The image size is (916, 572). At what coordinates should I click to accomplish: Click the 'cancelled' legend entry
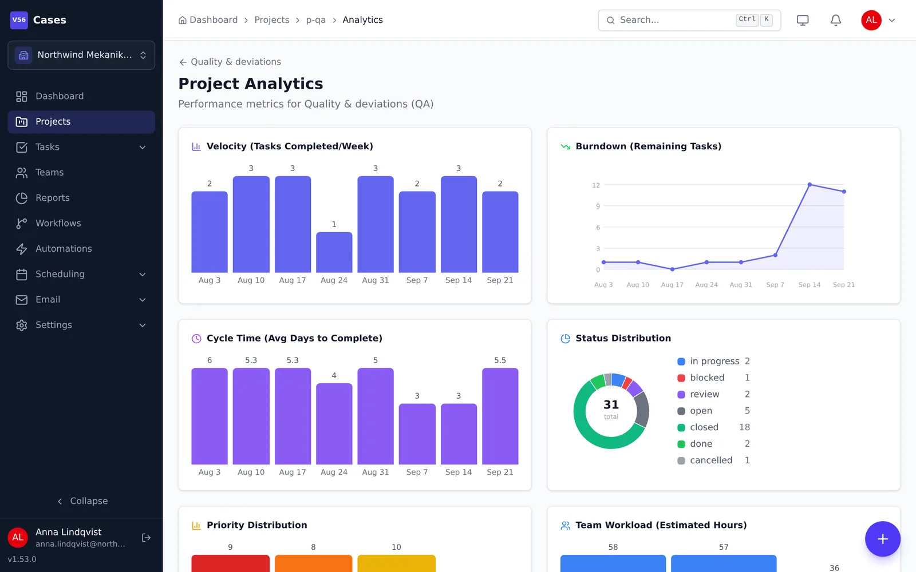coord(713,460)
